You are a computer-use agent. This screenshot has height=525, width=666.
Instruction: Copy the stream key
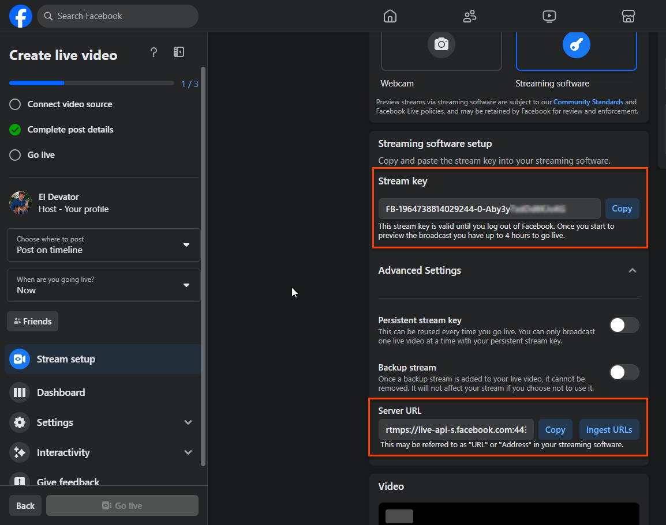pyautogui.click(x=622, y=209)
